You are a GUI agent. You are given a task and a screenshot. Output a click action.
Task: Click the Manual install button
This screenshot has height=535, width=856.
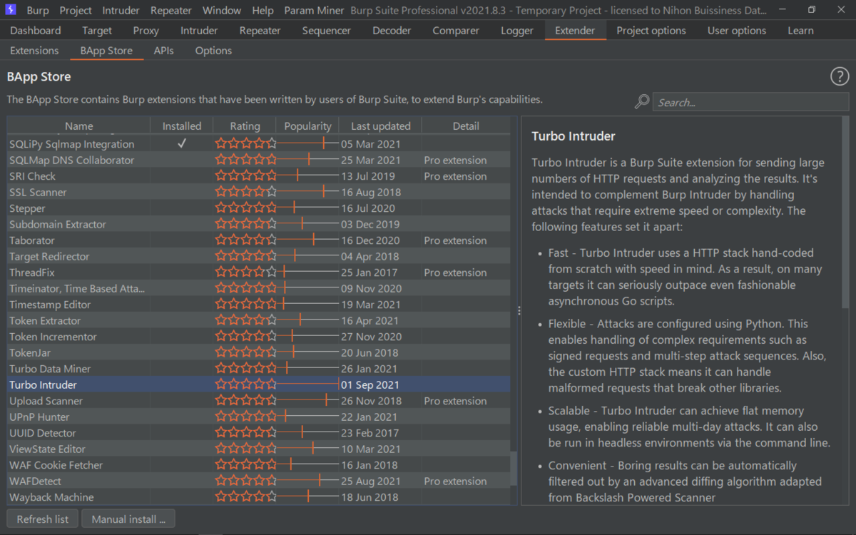(128, 519)
